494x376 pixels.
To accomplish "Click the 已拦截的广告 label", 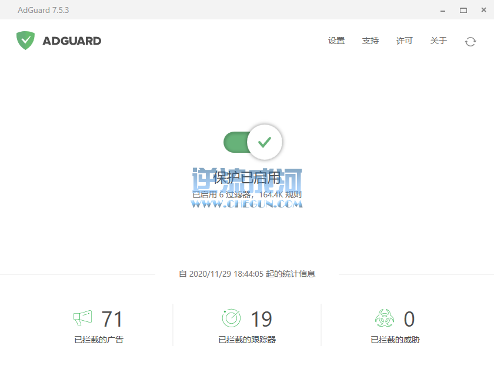I will point(99,340).
